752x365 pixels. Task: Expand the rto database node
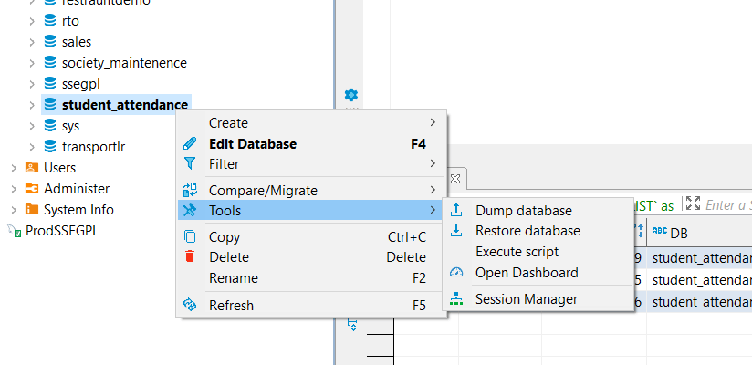tap(32, 21)
